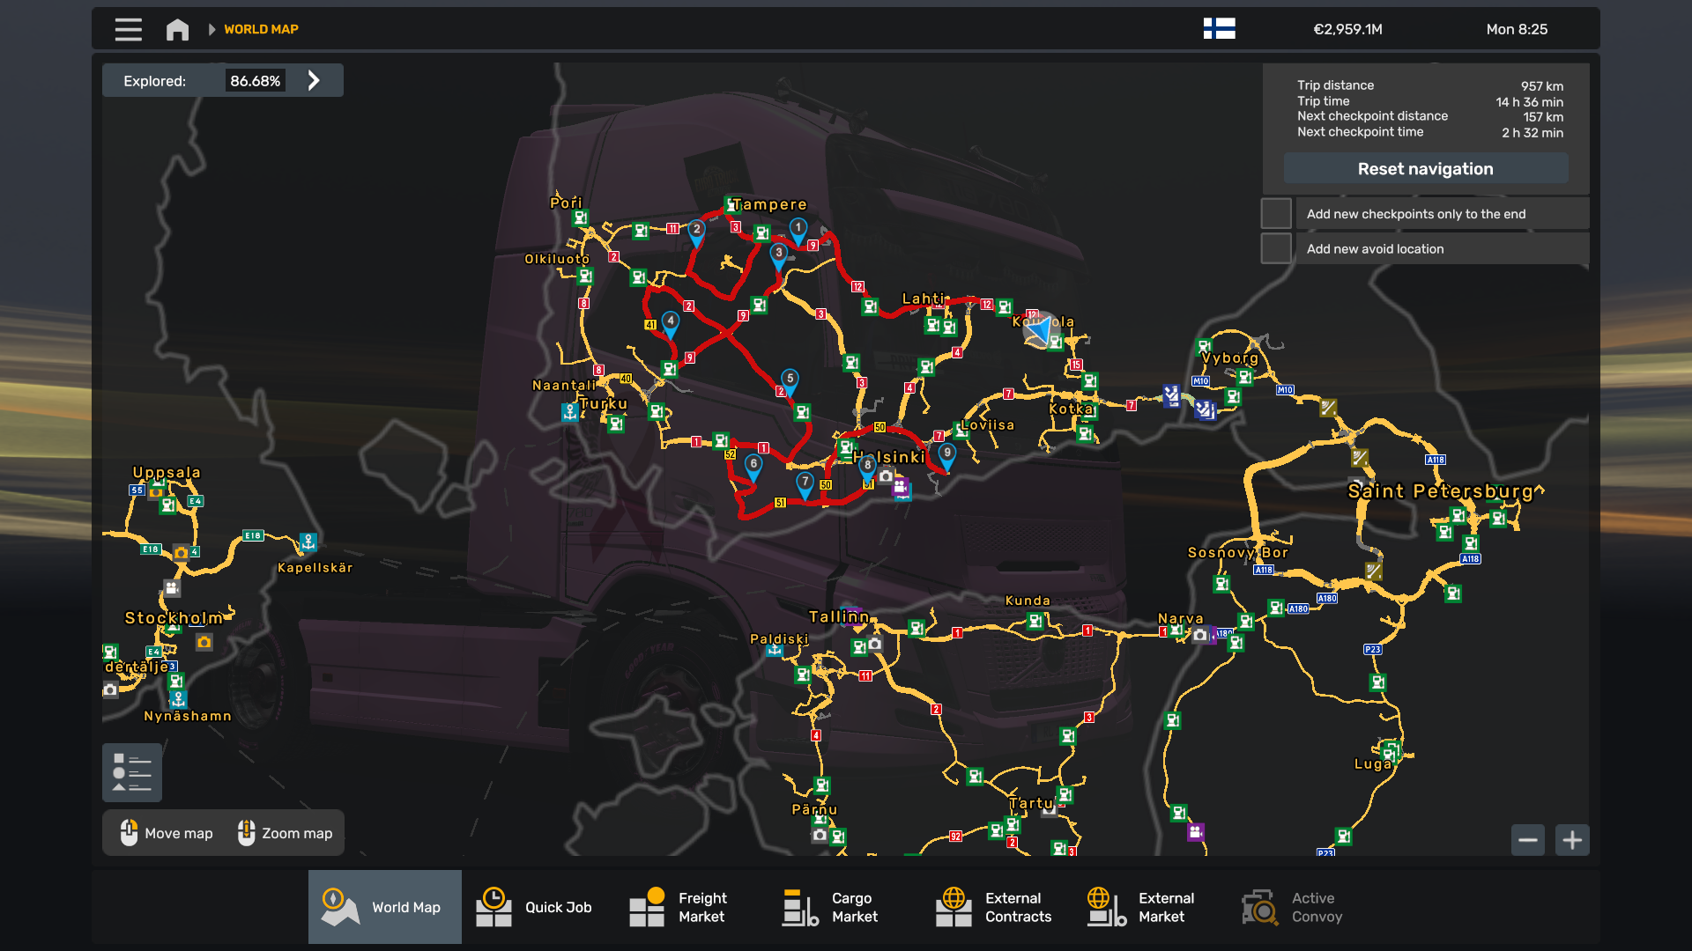Click the Reset navigation button

click(1425, 168)
